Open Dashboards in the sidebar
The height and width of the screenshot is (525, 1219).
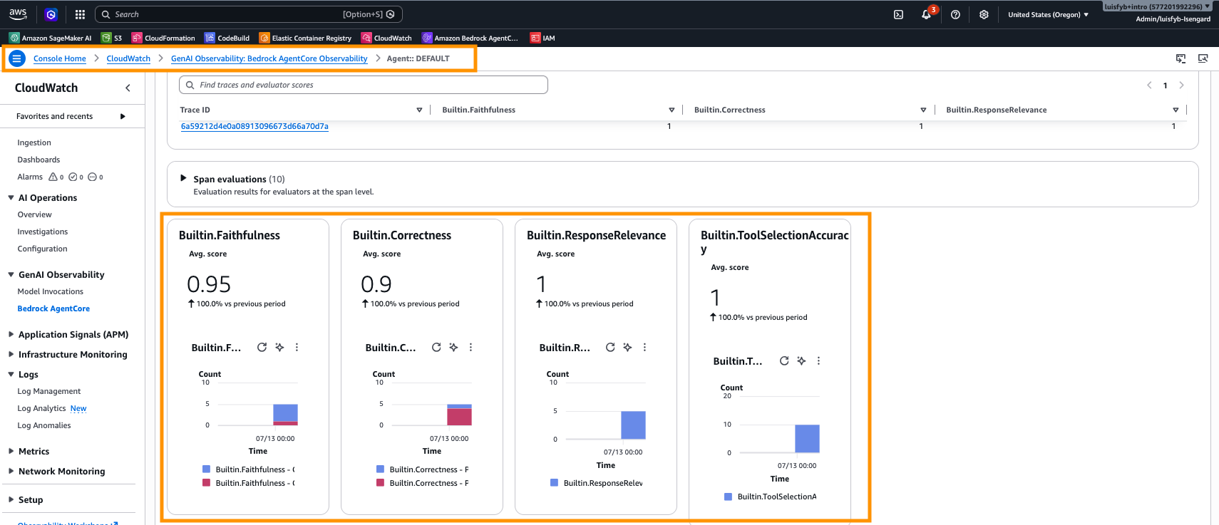(38, 160)
